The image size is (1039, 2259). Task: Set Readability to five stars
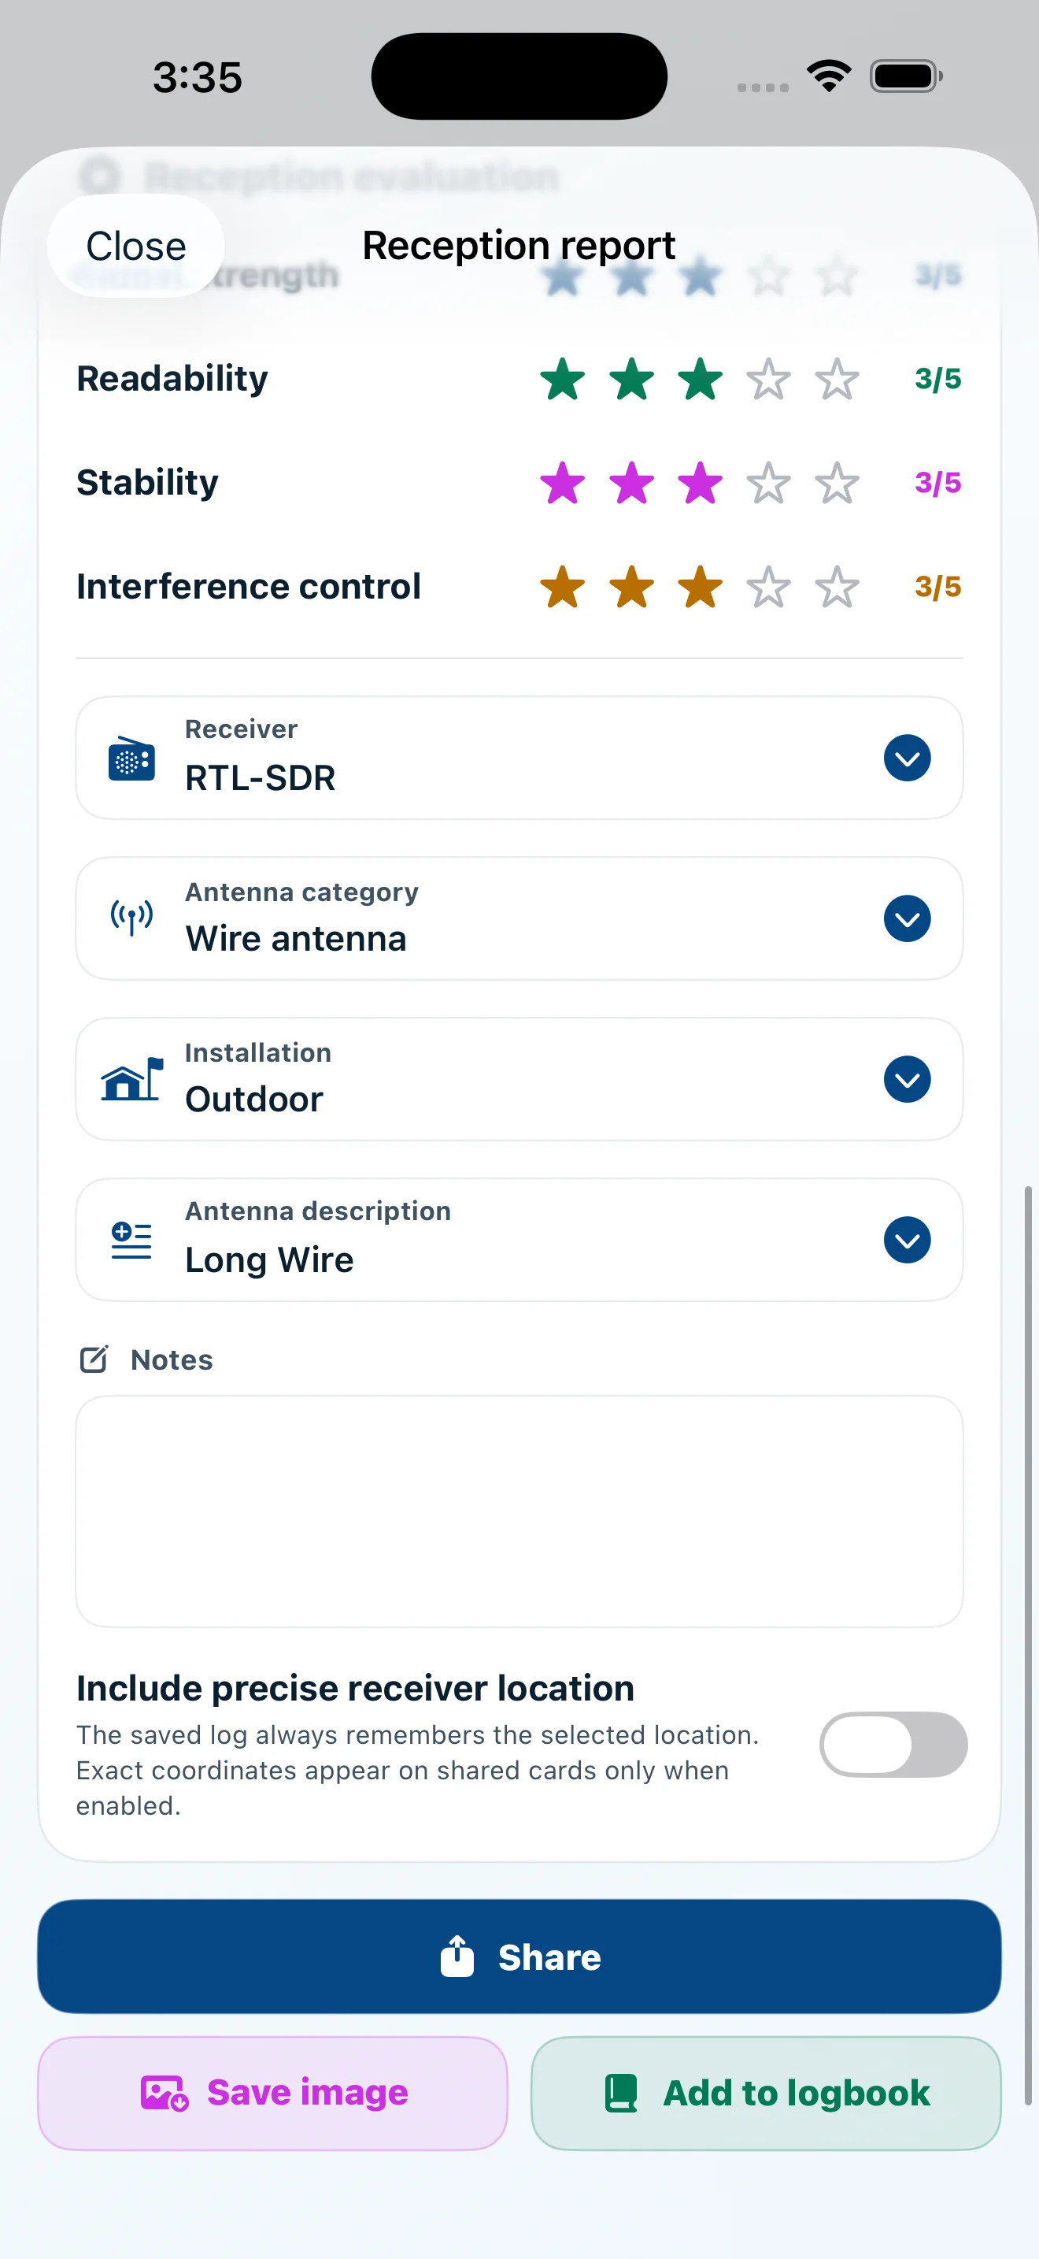click(x=837, y=379)
